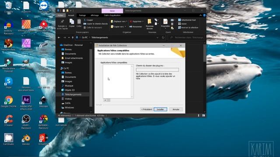Open the Inkscape desktop shortcut
Screen dimensions: 280x157
[44, 102]
